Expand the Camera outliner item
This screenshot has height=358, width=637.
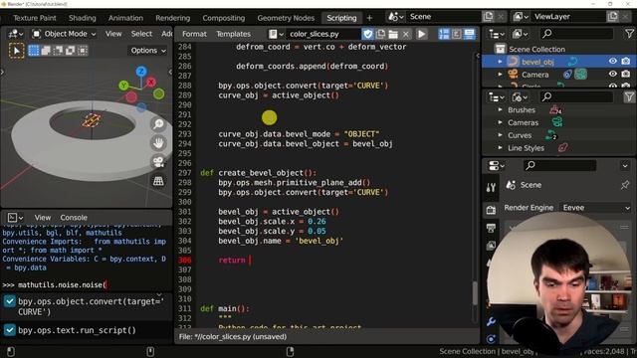pos(500,75)
